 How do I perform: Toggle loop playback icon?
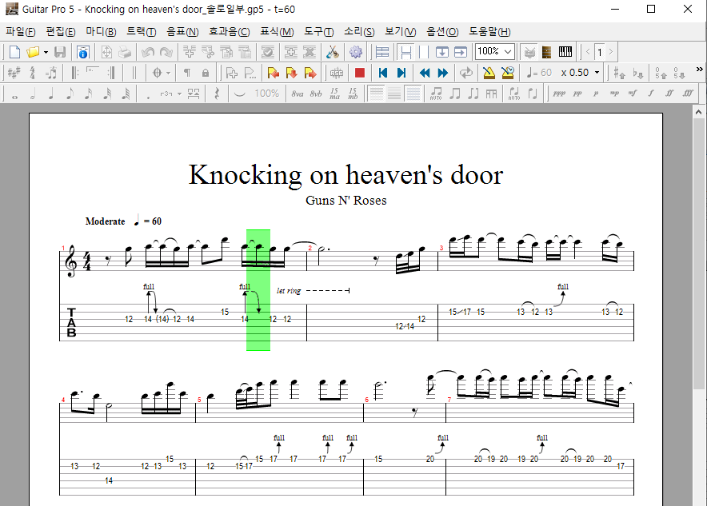465,73
